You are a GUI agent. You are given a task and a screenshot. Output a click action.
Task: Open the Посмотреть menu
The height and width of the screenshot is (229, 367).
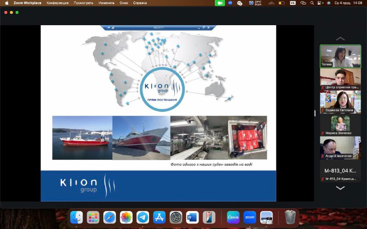pos(83,3)
